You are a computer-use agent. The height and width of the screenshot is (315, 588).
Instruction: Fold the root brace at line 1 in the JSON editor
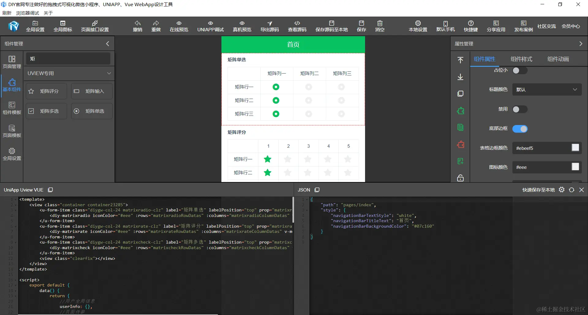[x=307, y=199]
